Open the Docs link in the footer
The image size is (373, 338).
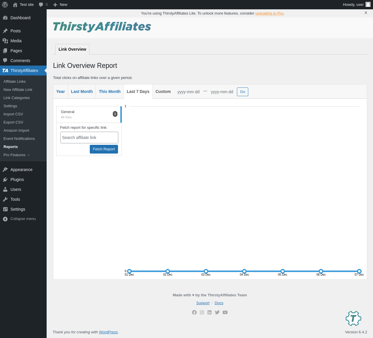(219, 303)
